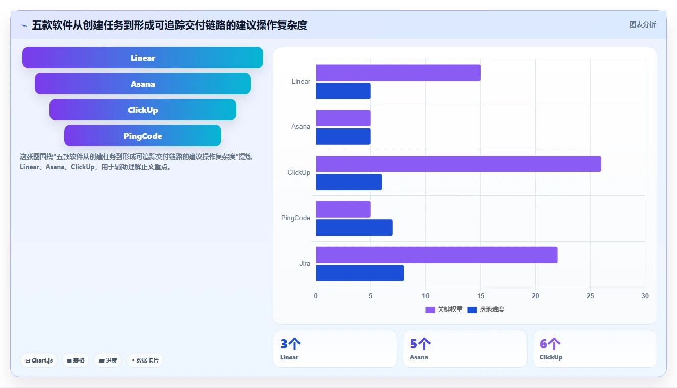Click Asana's blue 落地难度 bar
The height and width of the screenshot is (388, 677).
[343, 136]
